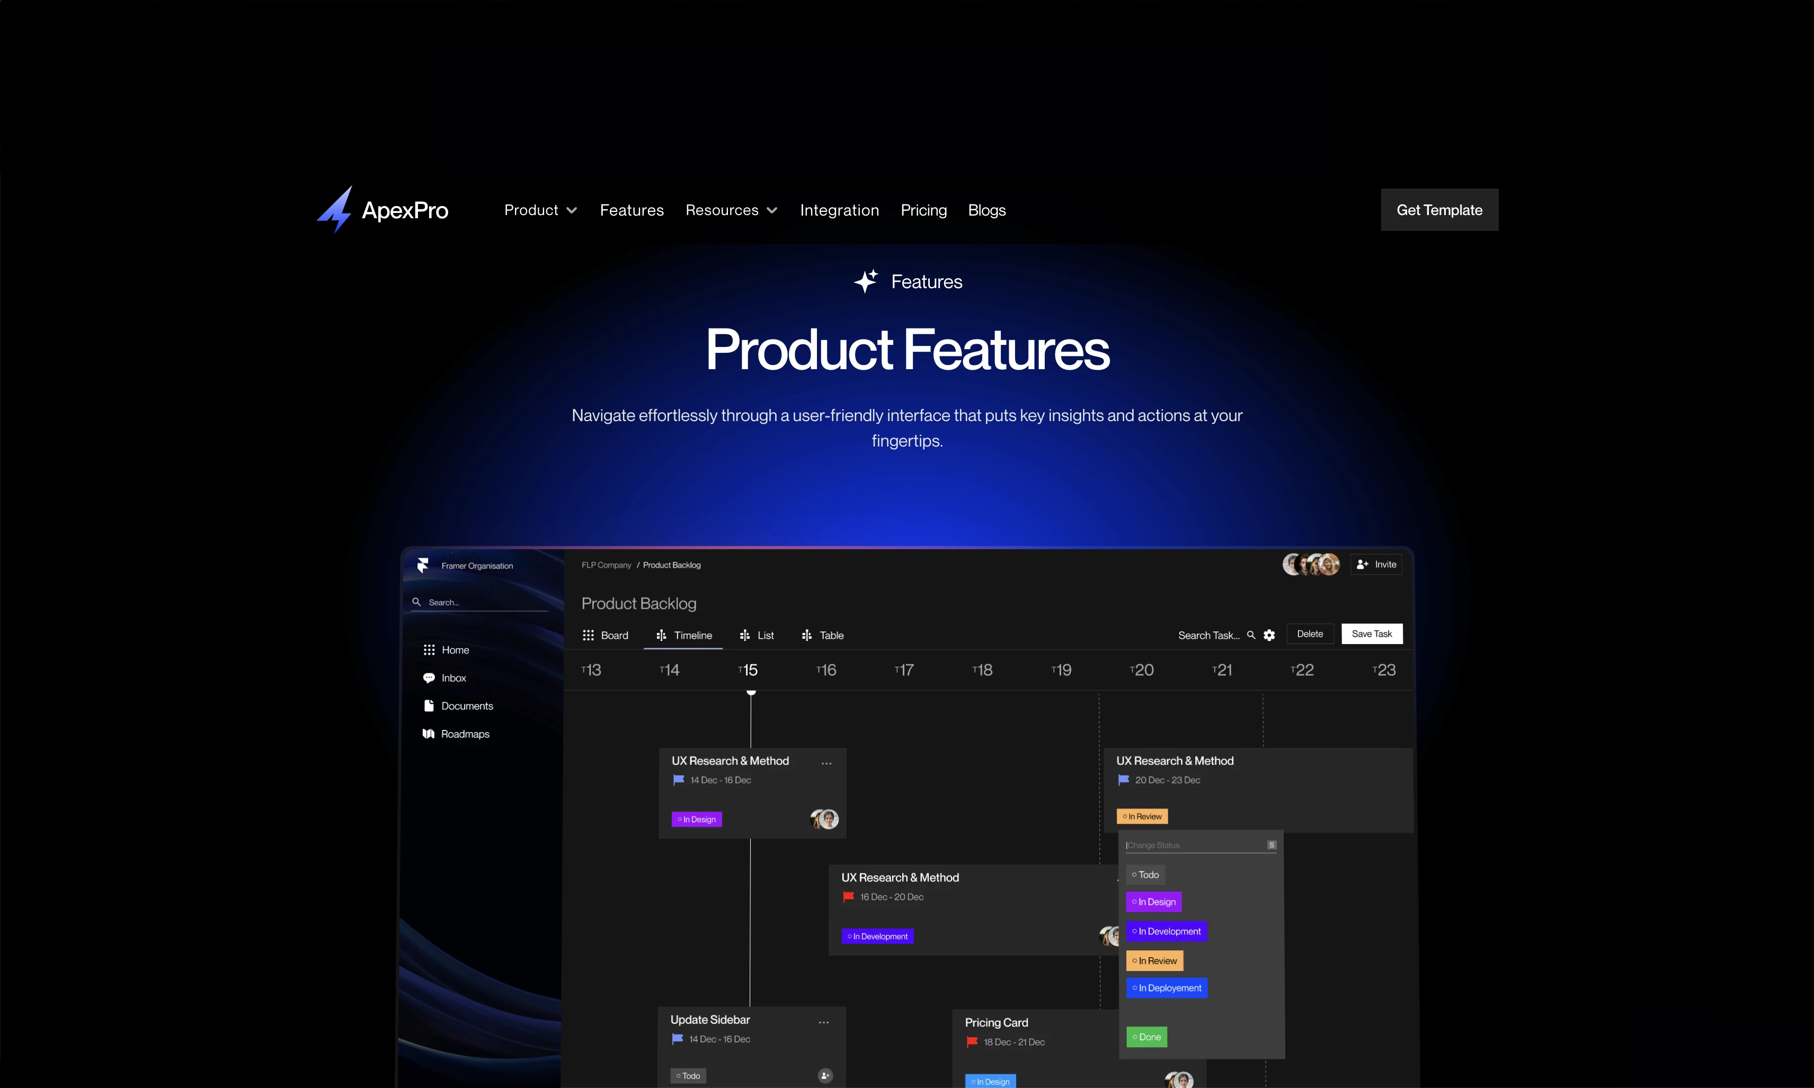Screen dimensions: 1814x1088
Task: Click the Features sparkle icon
Action: 866,281
